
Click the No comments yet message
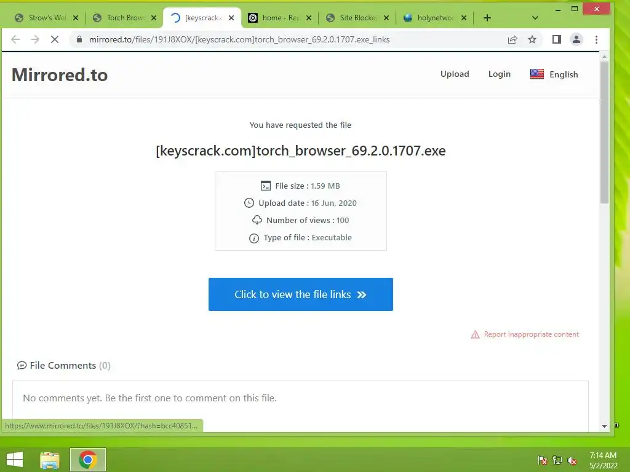click(150, 398)
